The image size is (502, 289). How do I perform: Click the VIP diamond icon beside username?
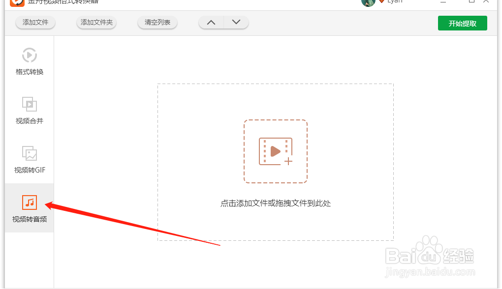point(381,1)
